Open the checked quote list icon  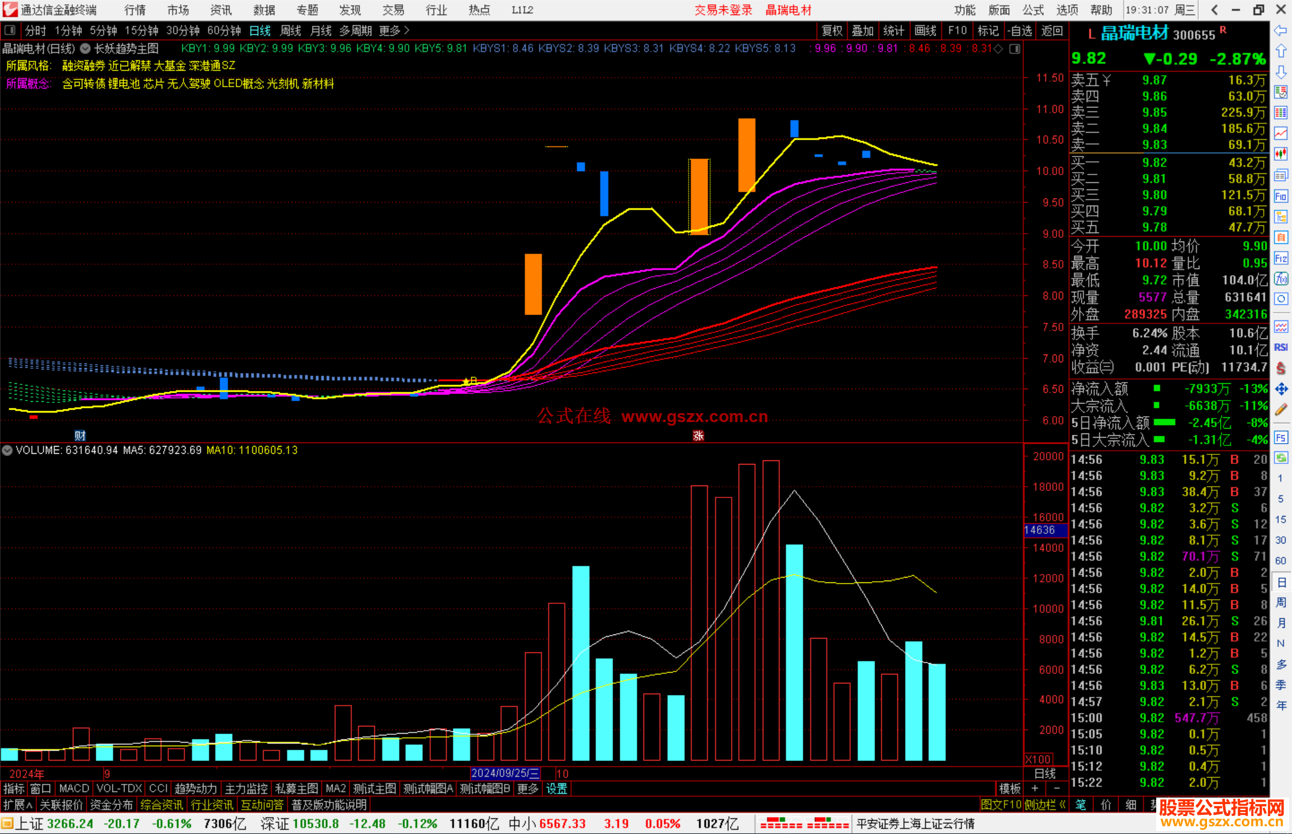tap(1281, 92)
